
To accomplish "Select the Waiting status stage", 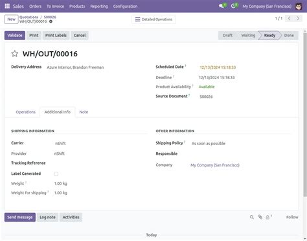I will 248,36.
